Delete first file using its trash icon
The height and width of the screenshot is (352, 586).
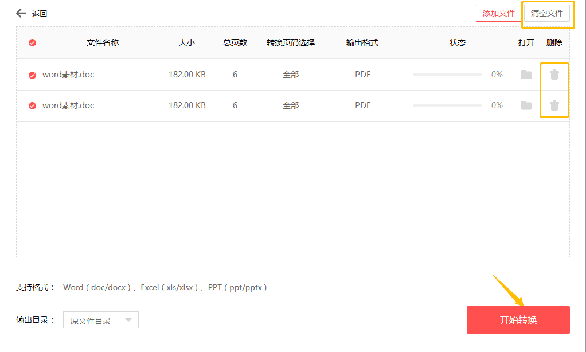[554, 75]
